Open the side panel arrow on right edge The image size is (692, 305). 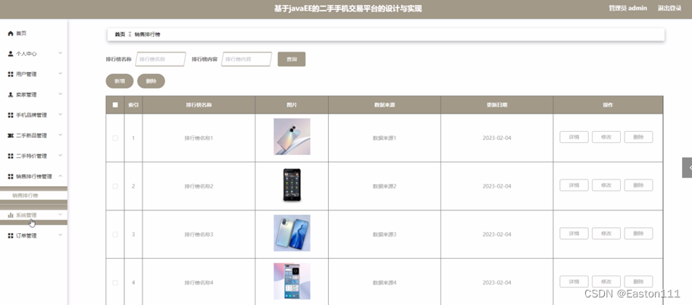pyautogui.click(x=687, y=167)
